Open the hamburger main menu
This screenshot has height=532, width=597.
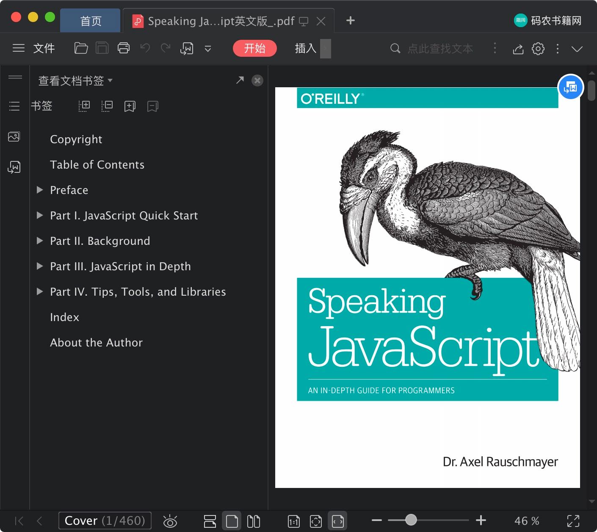(19, 48)
